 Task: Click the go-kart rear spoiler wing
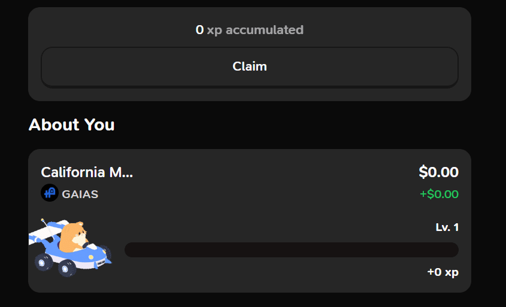46,233
